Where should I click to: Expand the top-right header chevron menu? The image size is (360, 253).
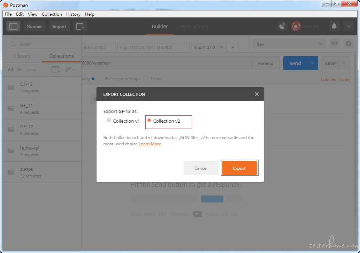point(348,26)
